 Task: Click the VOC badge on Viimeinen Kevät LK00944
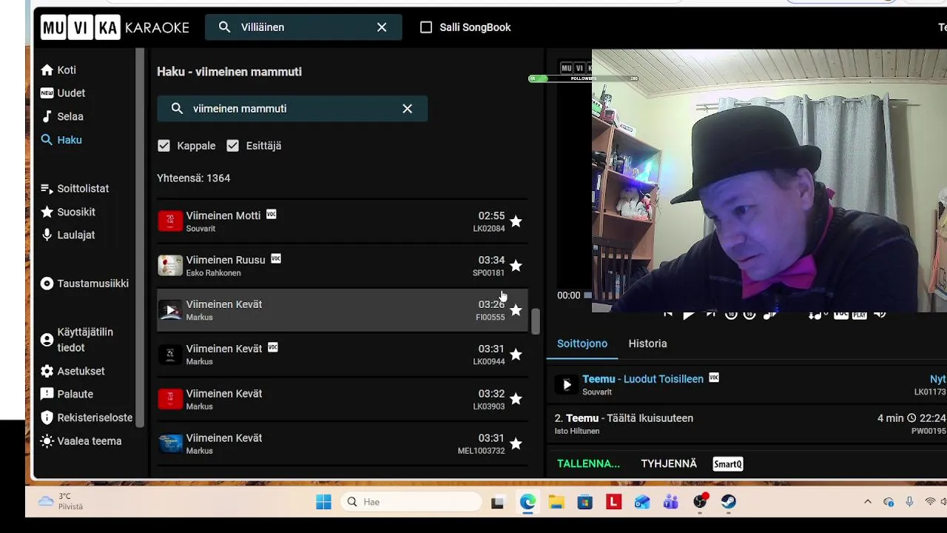(273, 347)
